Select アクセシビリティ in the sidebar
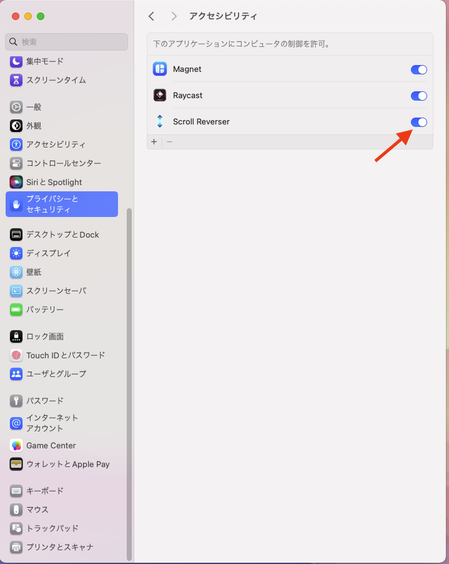449x564 pixels. 56,144
